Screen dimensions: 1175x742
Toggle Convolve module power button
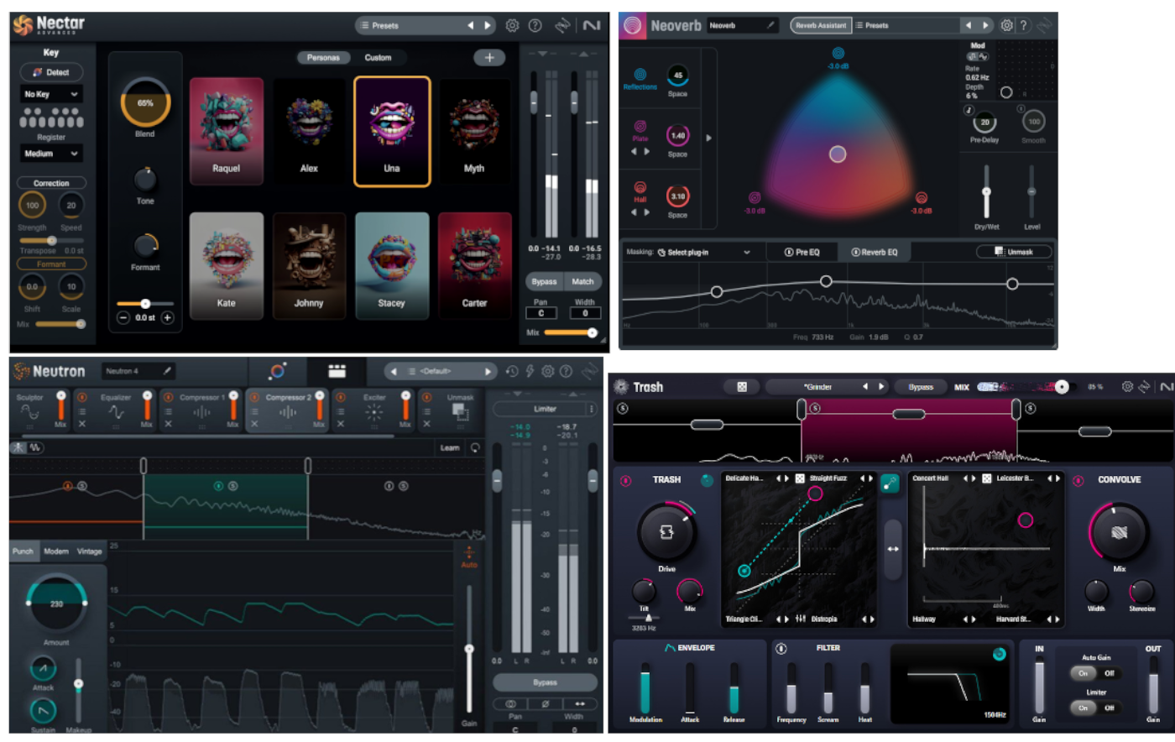[x=1079, y=480]
